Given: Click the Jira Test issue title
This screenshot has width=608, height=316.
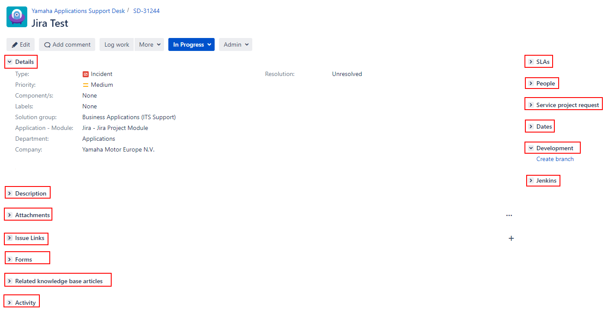Looking at the screenshot, I should coord(50,23).
